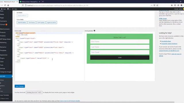This screenshot has width=184, height=103.
Task: Click the black JOIN button in preview
Action: click(120, 58)
